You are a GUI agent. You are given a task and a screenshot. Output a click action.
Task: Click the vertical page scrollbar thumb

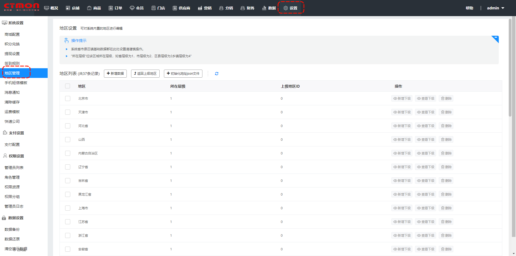click(x=510, y=67)
